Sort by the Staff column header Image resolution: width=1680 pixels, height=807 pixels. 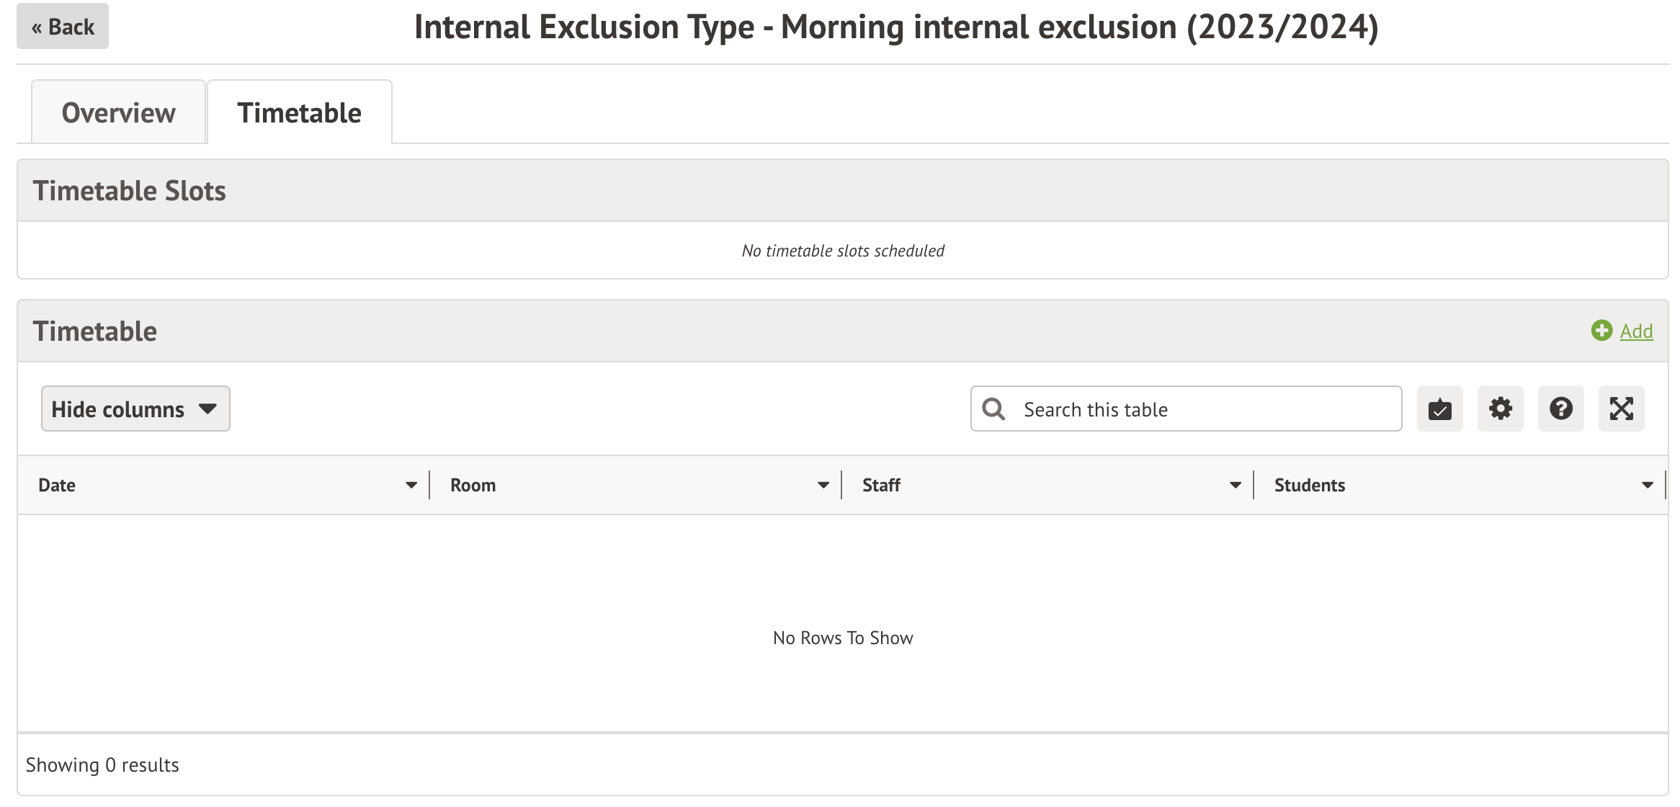882,486
